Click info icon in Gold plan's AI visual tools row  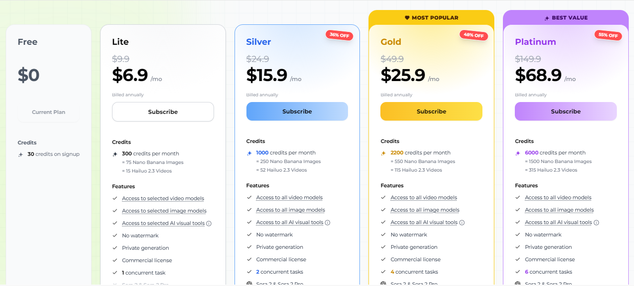point(462,222)
